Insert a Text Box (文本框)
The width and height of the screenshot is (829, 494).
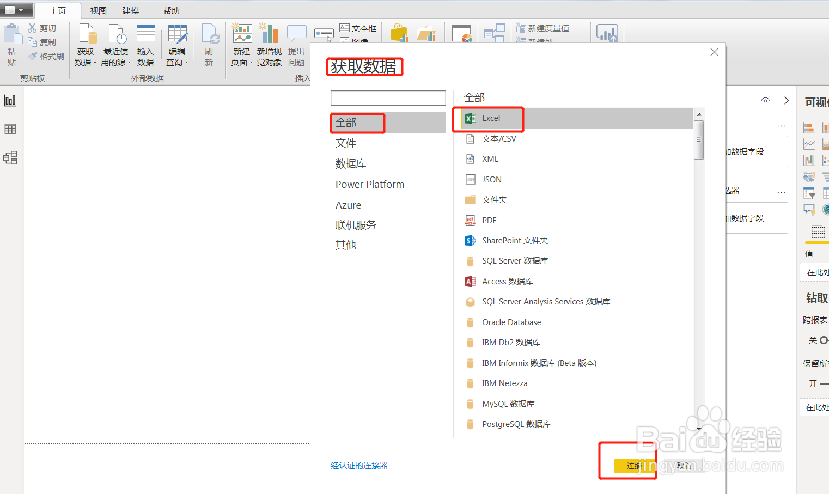pos(358,28)
